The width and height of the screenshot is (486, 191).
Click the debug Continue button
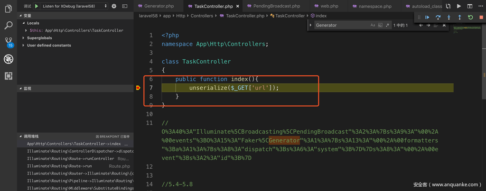tap(427, 18)
